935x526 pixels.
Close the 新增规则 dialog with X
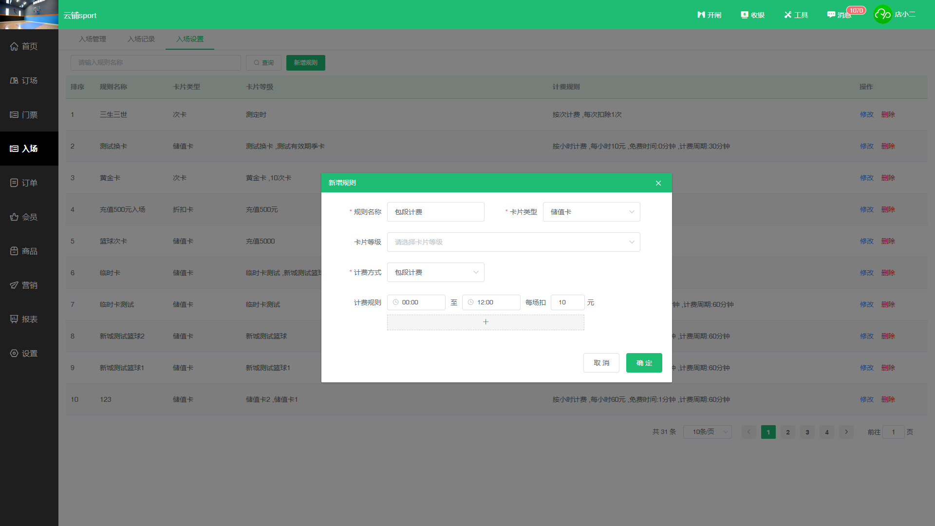click(x=658, y=183)
